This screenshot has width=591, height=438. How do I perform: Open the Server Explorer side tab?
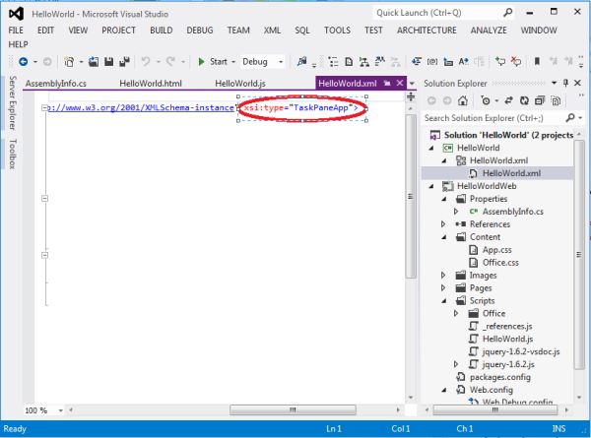(13, 102)
